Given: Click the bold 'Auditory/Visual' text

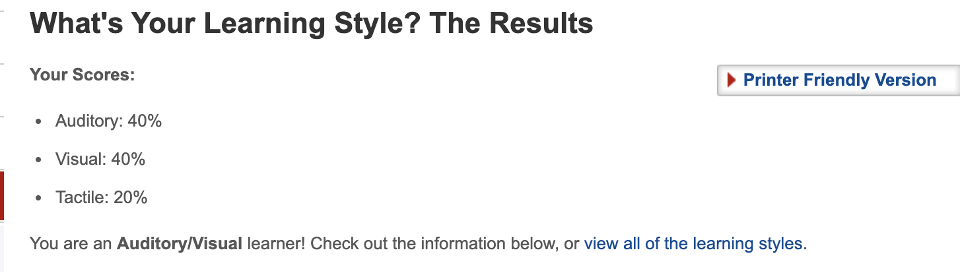Looking at the screenshot, I should [x=180, y=244].
